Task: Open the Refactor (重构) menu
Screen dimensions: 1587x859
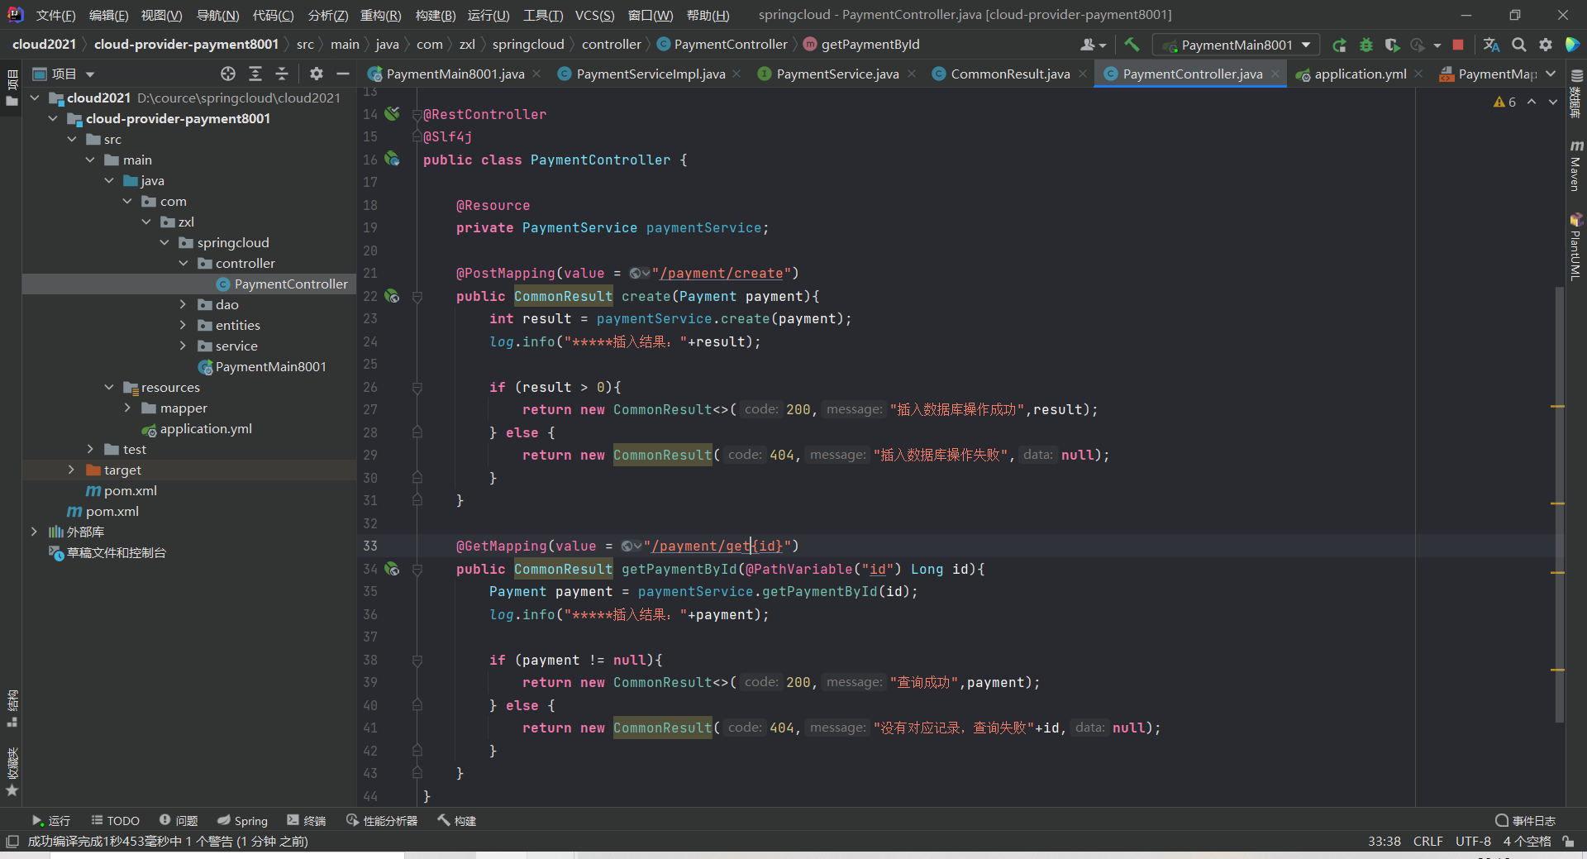Action: [x=381, y=15]
